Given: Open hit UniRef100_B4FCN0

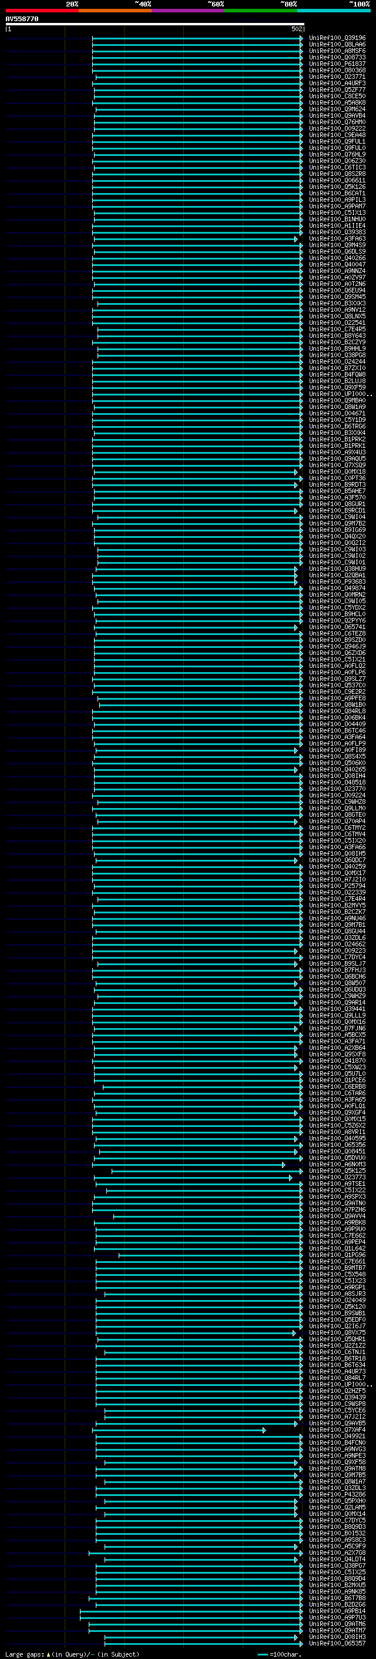Looking at the screenshot, I should [337, 1442].
